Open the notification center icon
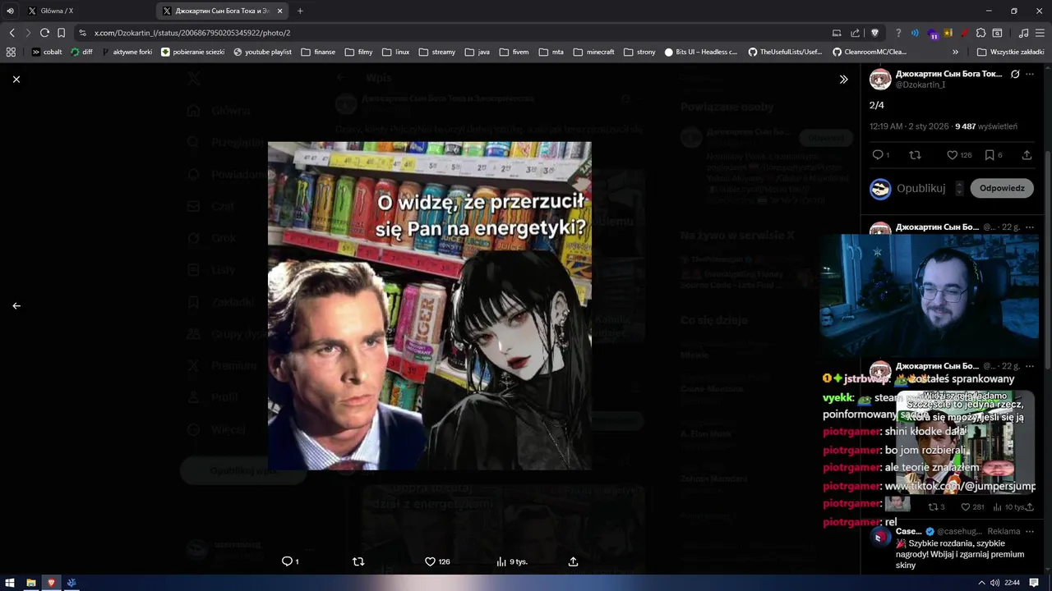Viewport: 1052px width, 591px height. click(x=1034, y=583)
